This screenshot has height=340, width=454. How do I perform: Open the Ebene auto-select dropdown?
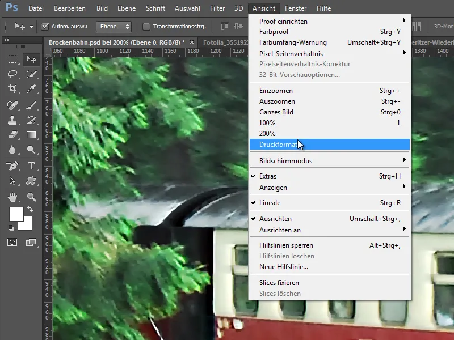tap(114, 27)
